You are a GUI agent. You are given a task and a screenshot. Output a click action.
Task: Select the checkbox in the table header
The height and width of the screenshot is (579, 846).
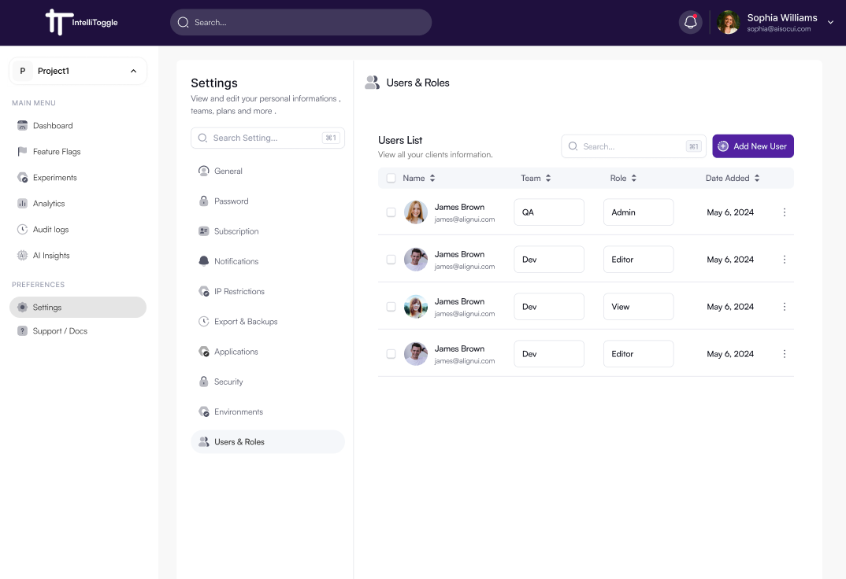391,178
